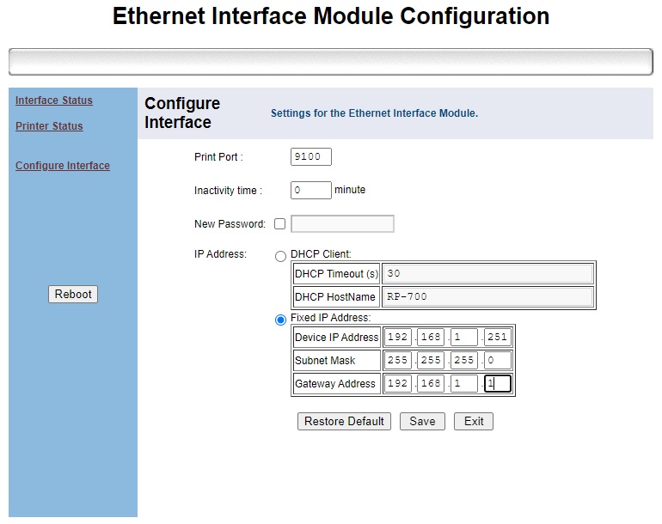This screenshot has height=524, width=662.
Task: Enable the New Password checkbox
Action: click(x=279, y=224)
